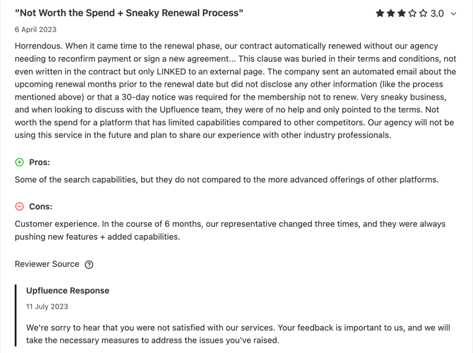Viewport: 473px width, 353px height.
Task: Click the 3.0 rating score
Action: tap(437, 14)
